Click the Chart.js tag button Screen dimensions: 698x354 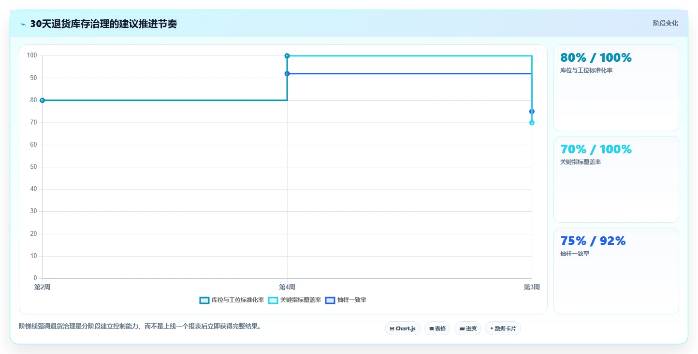pyautogui.click(x=403, y=328)
